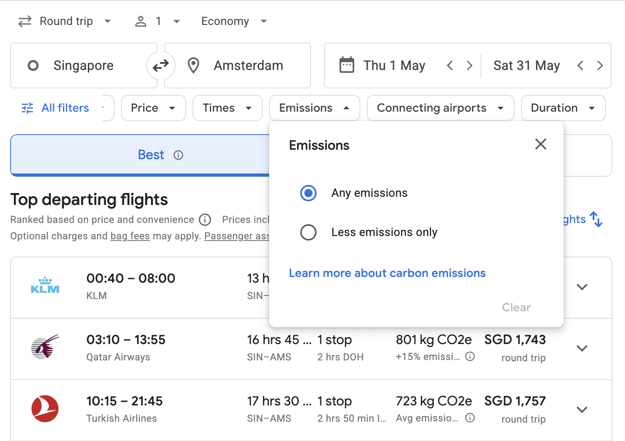The width and height of the screenshot is (625, 441).
Task: Click the sort arrows icon
Action: tap(596, 219)
